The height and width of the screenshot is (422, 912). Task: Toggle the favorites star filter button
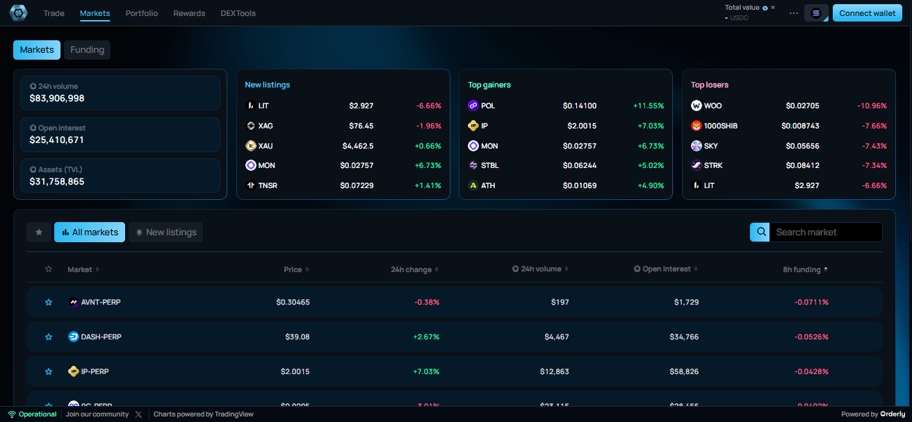39,232
